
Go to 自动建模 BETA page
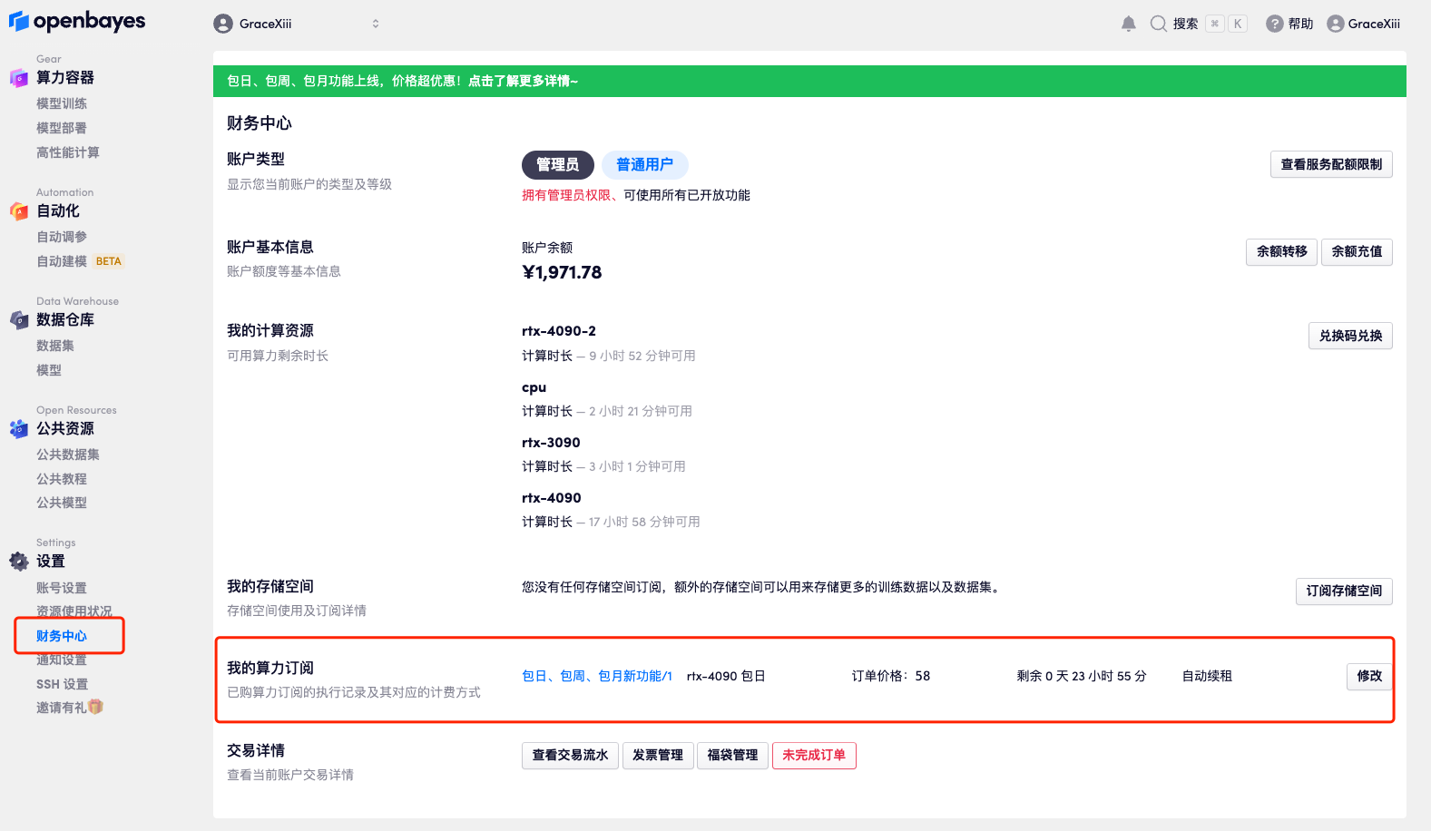click(80, 261)
